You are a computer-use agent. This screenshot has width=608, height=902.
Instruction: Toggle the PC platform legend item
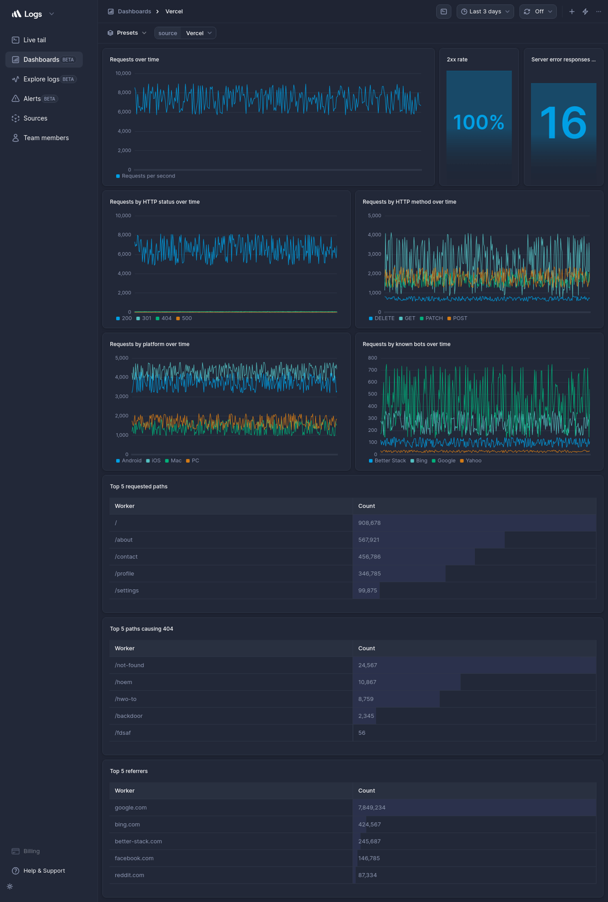[193, 461]
